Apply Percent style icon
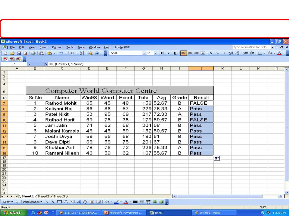 217,53
